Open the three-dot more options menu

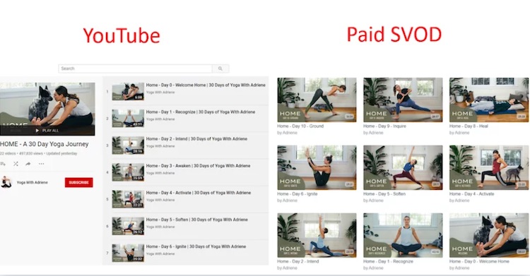[41, 164]
